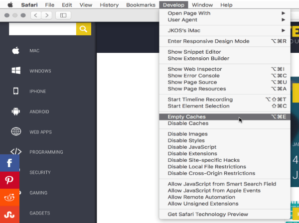The image size is (299, 223).
Task: Open the WINDOWS category link
Action: coord(40,71)
